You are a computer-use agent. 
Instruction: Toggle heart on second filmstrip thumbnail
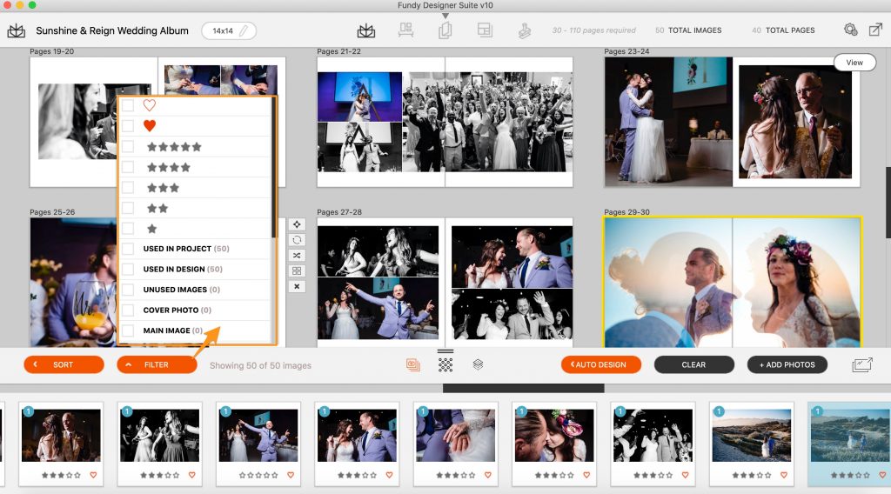point(192,475)
